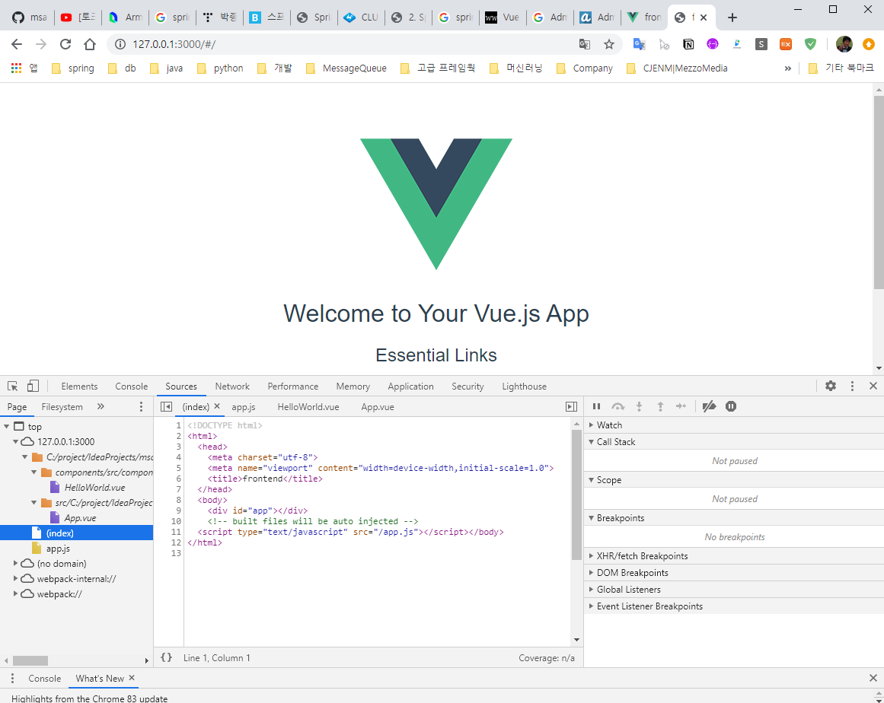Expand DOM Breakpoints section
Screen dimensions: 884x703
[733, 572]
